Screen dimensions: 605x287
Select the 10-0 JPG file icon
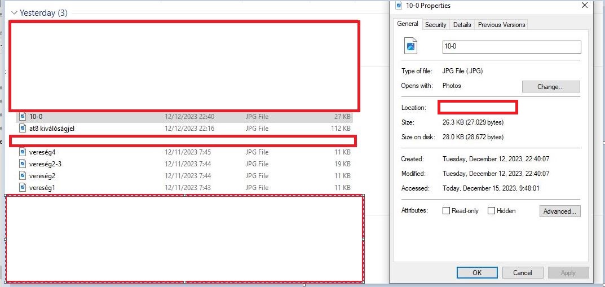23,116
